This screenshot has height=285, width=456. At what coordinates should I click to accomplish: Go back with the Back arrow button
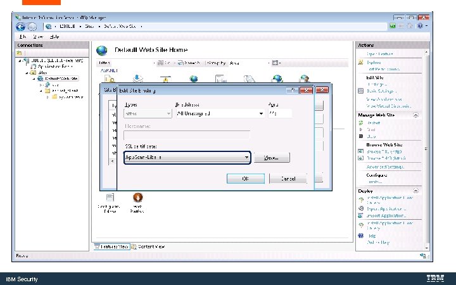[x=20, y=27]
